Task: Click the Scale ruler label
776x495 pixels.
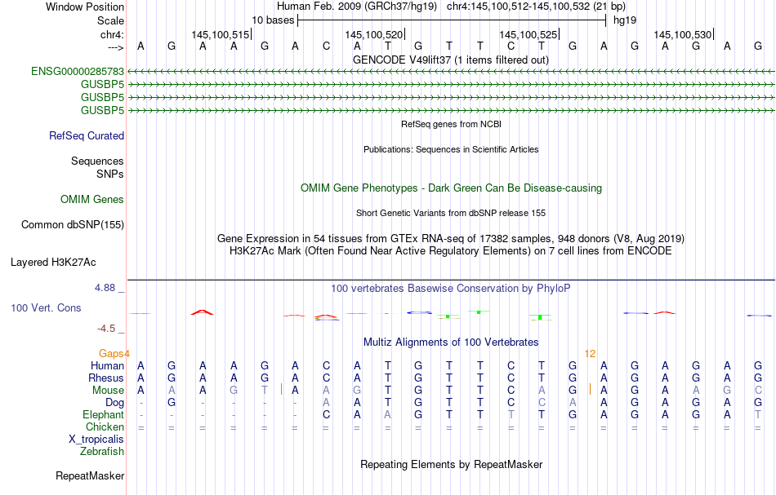Action: click(x=111, y=20)
